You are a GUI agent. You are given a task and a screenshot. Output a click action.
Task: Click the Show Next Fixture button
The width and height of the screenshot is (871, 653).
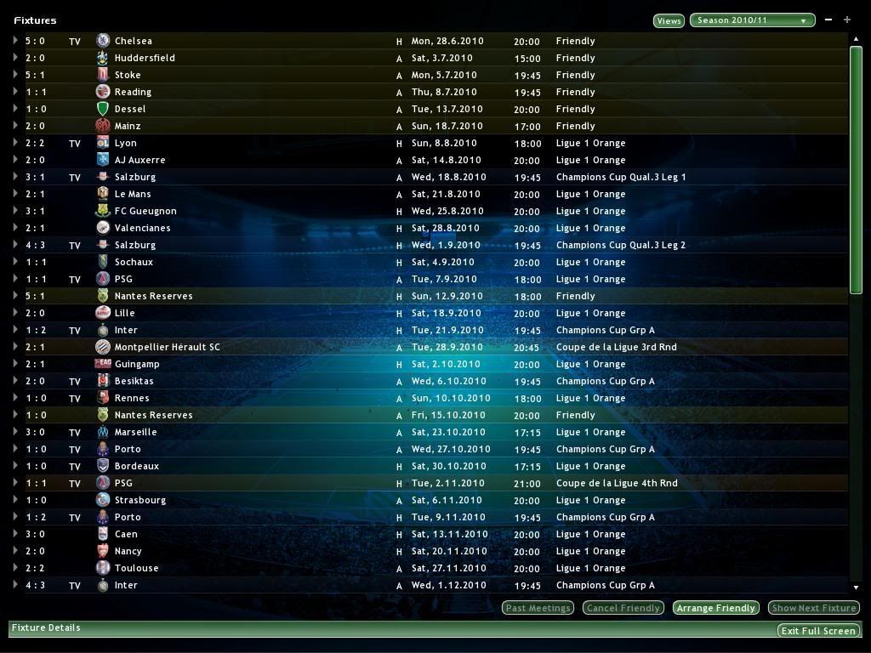(x=814, y=608)
